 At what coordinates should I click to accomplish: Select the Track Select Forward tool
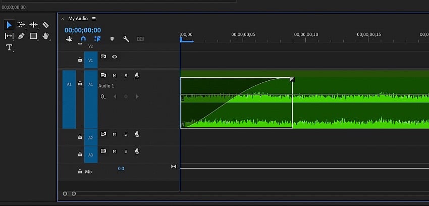tap(21, 25)
